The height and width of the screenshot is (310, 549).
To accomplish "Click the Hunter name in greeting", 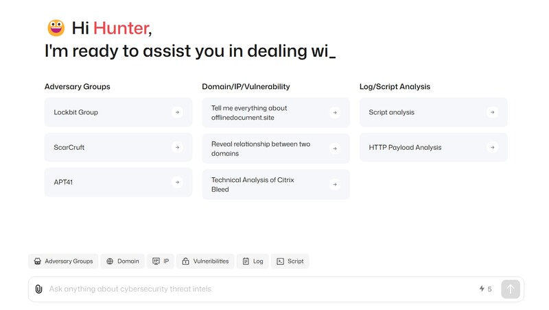I will point(120,28).
